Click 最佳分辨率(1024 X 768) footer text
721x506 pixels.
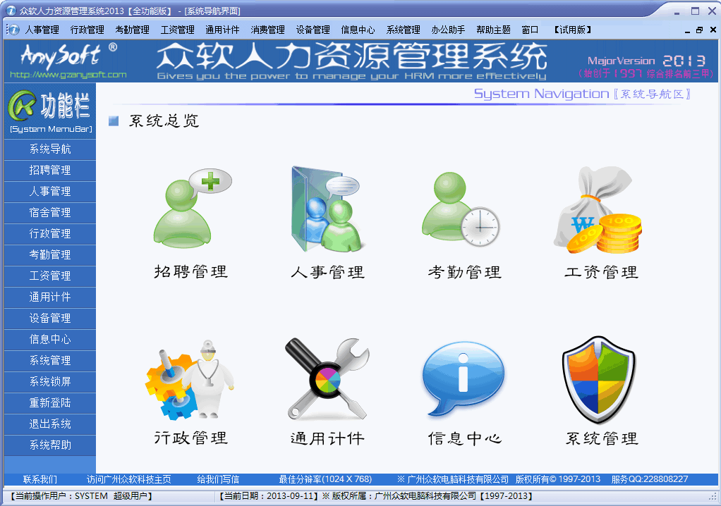(x=325, y=479)
